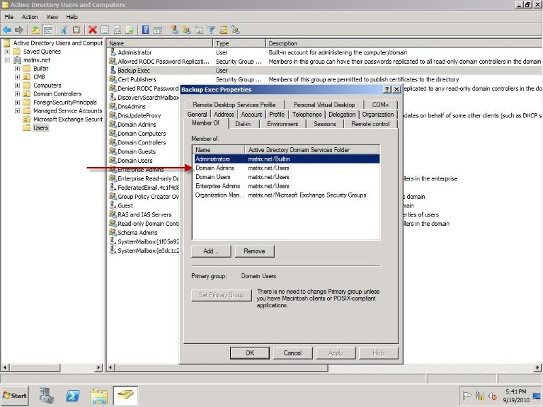Expand the Managed Service Accounts tree node
The image size is (543, 407).
click(x=17, y=111)
